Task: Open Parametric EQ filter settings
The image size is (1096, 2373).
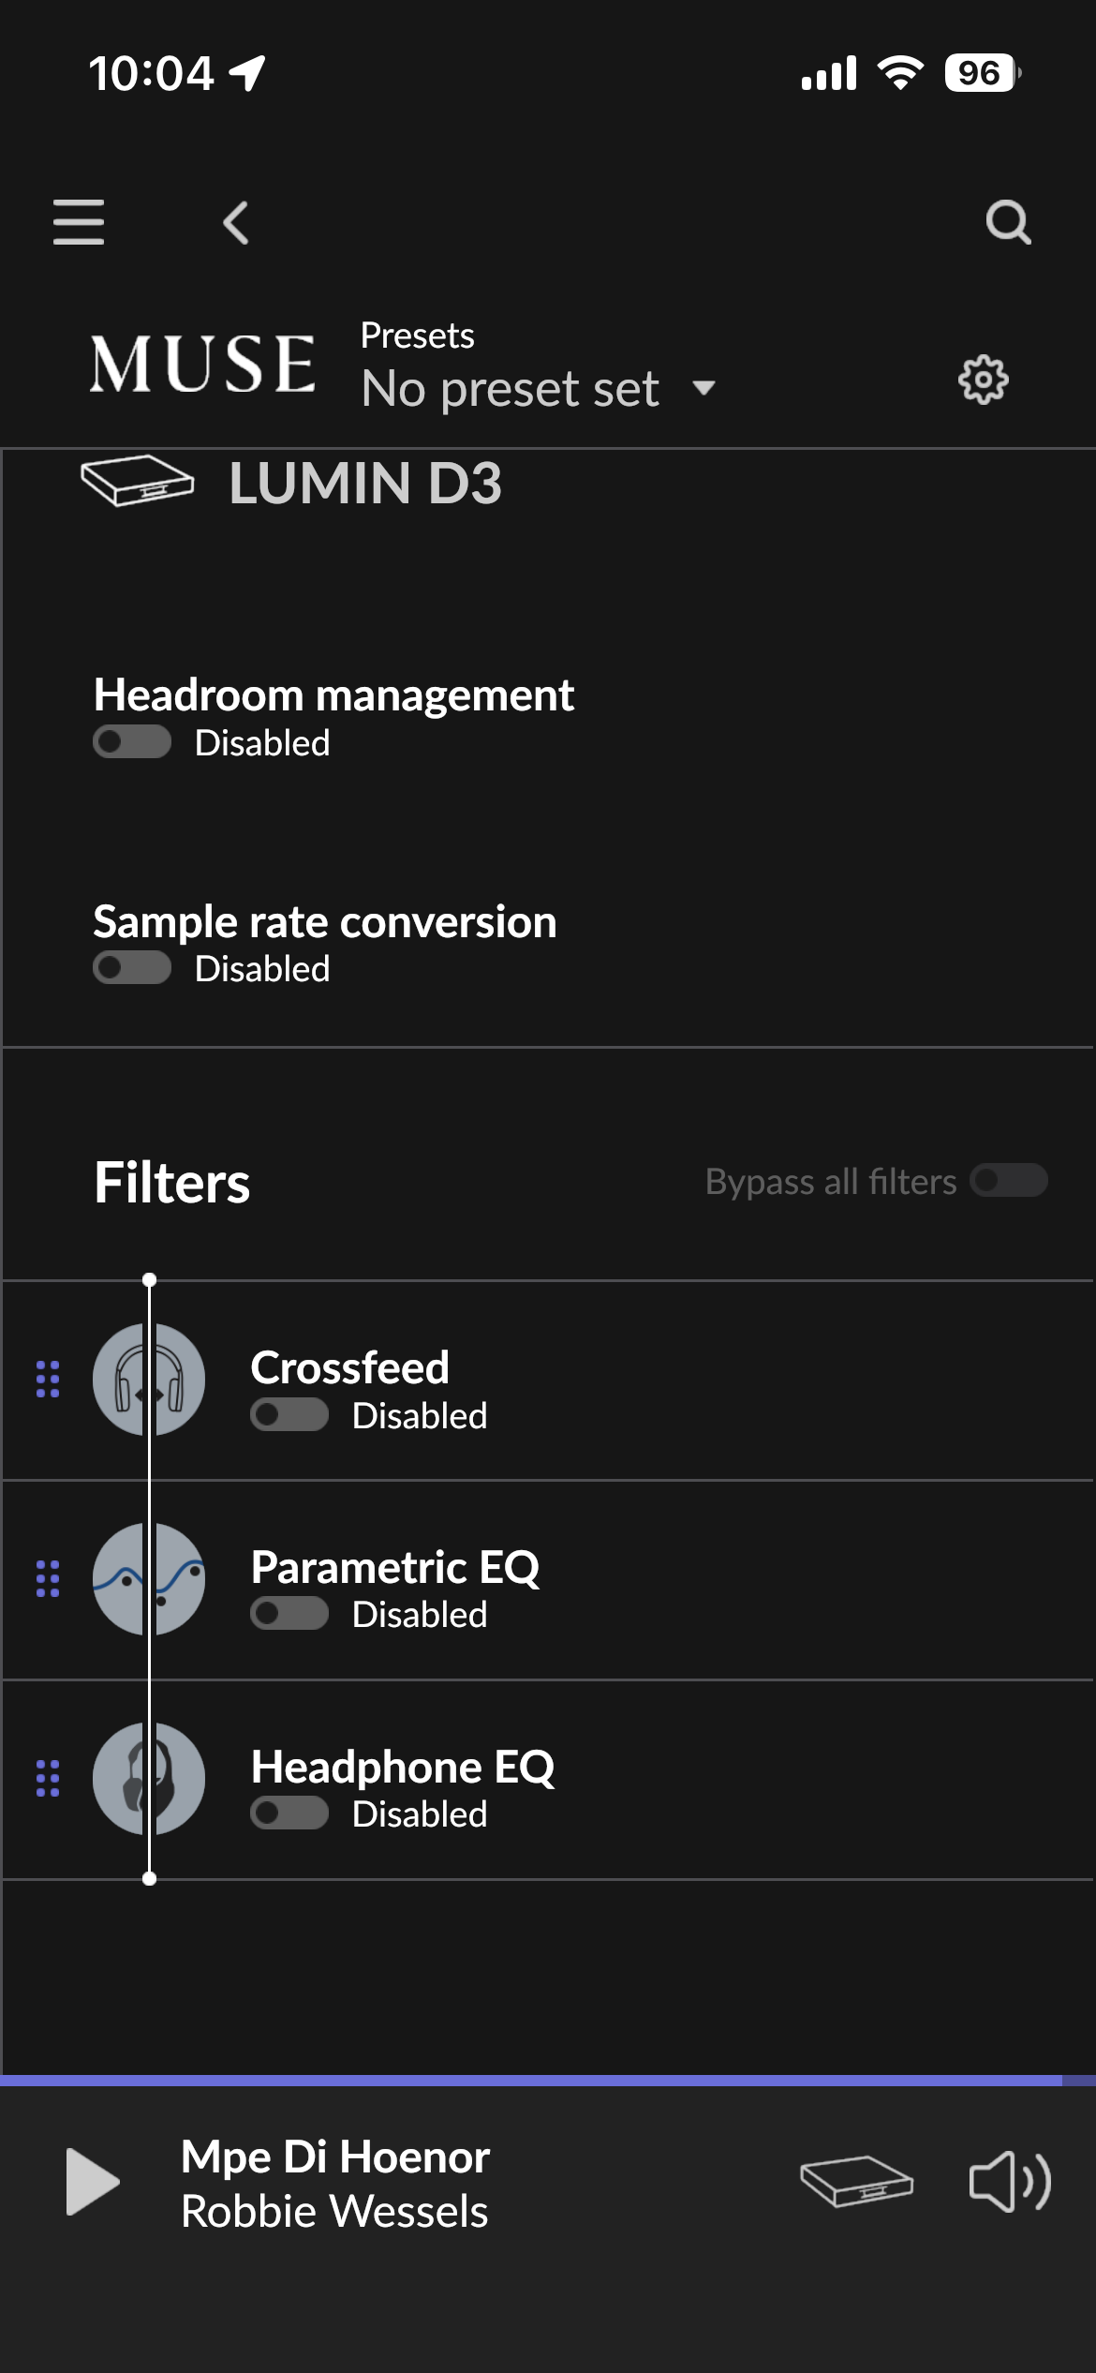Action: coord(395,1567)
